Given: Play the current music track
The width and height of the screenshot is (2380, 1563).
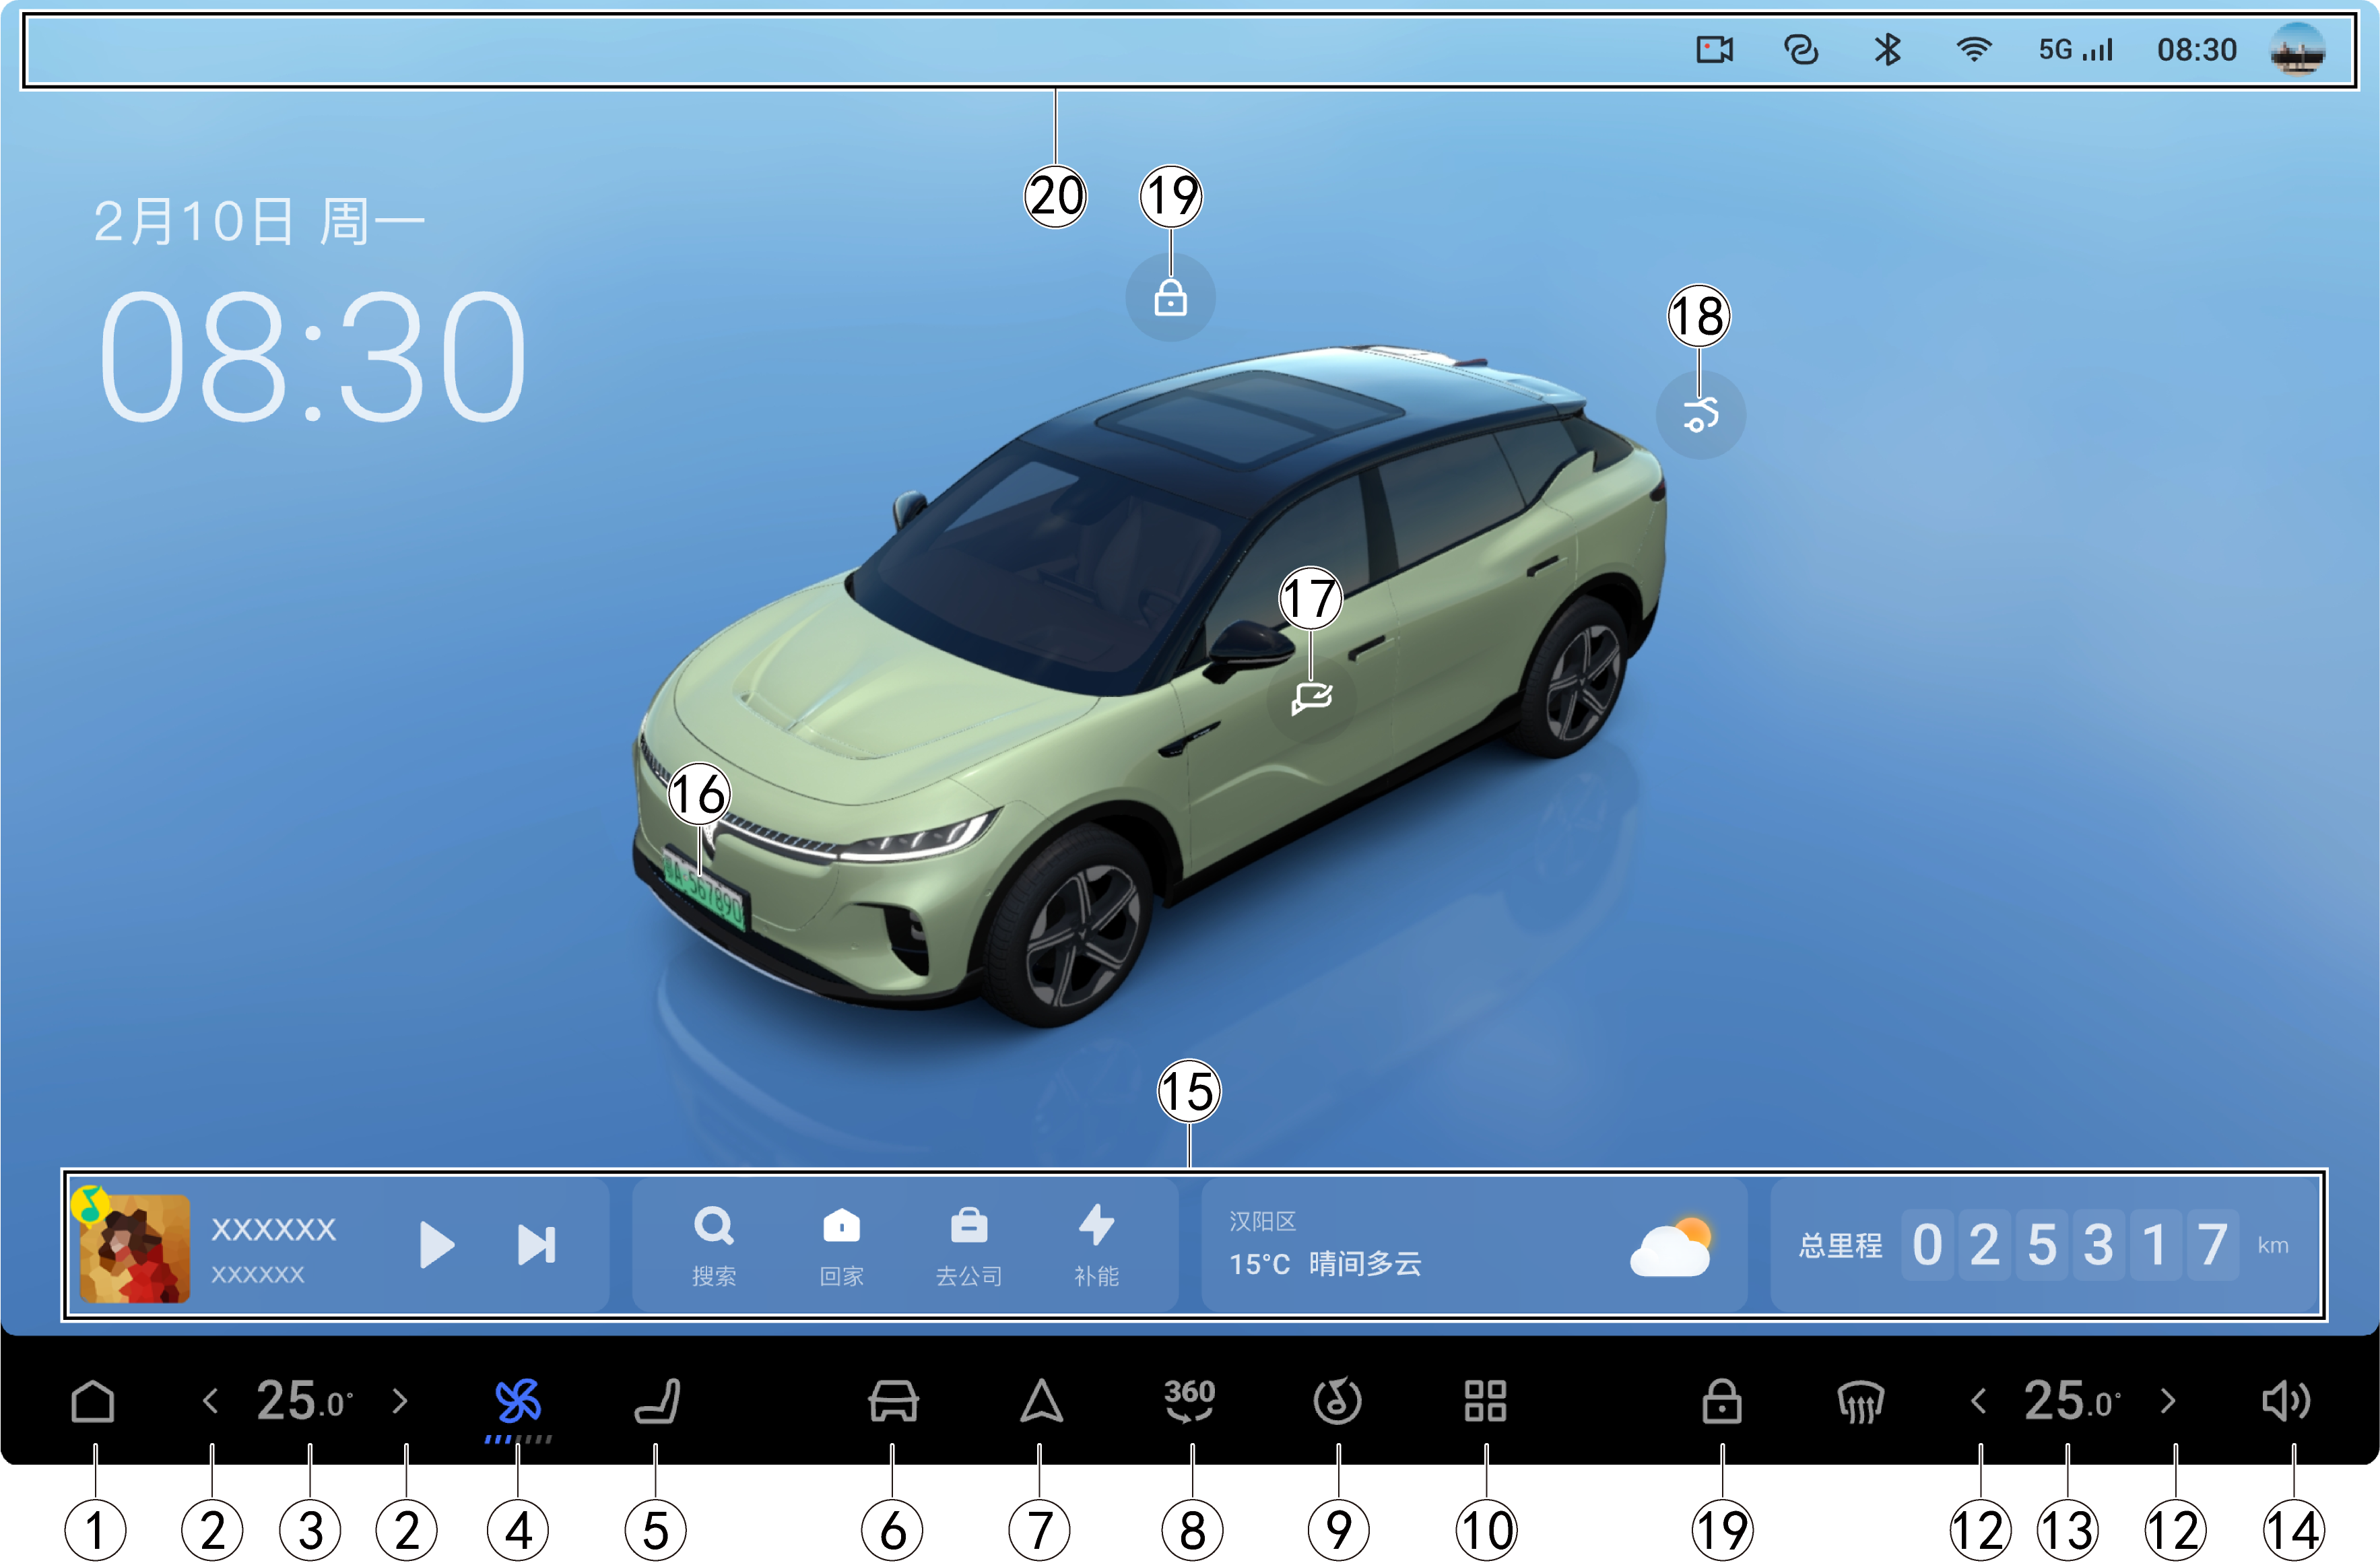Looking at the screenshot, I should click(436, 1245).
